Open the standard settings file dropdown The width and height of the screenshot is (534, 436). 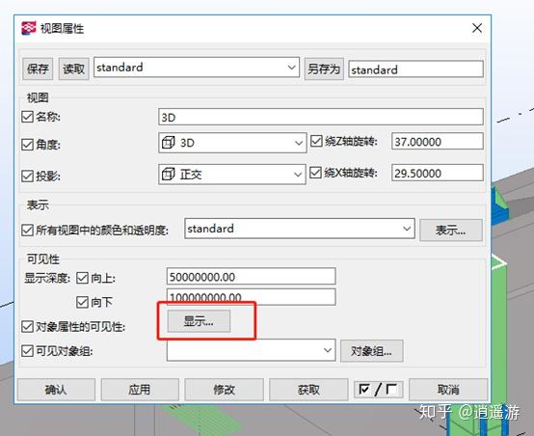click(x=197, y=68)
